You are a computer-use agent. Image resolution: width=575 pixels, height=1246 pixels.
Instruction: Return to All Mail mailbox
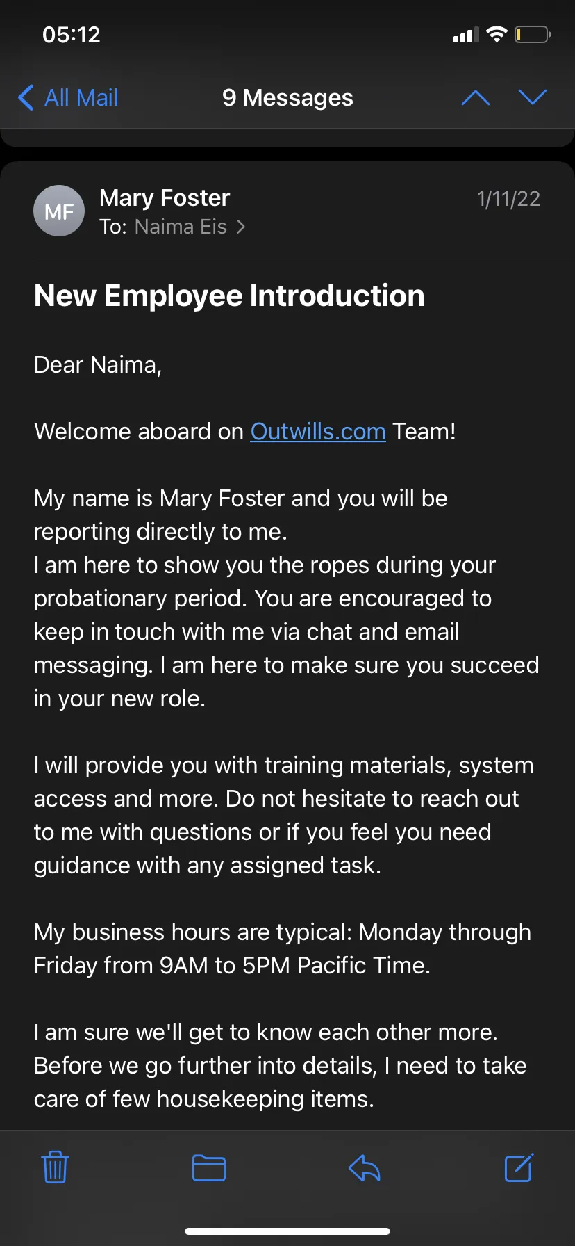coord(68,97)
